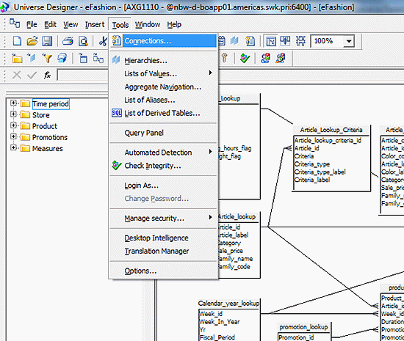
Task: Open the Insert menu
Action: click(95, 24)
